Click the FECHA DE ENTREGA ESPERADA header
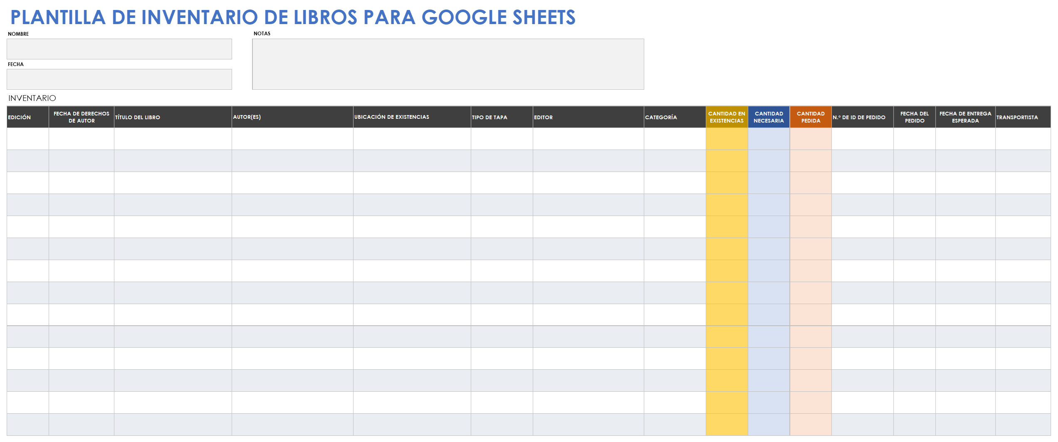 point(966,117)
